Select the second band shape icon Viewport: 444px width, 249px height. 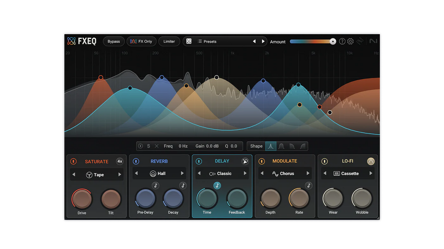tap(281, 146)
